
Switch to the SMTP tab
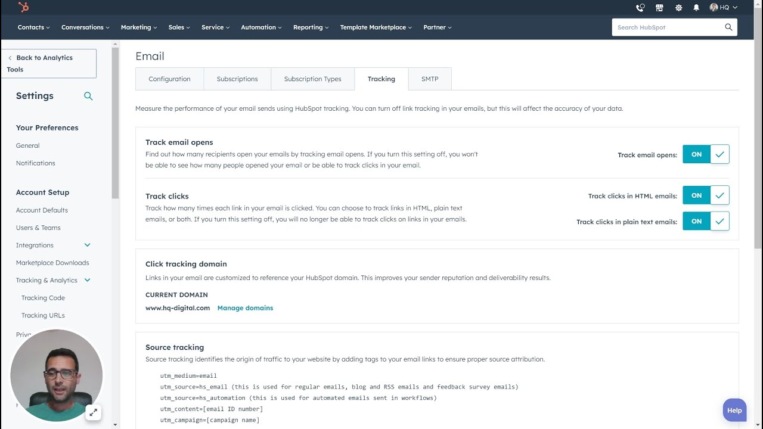tap(430, 79)
